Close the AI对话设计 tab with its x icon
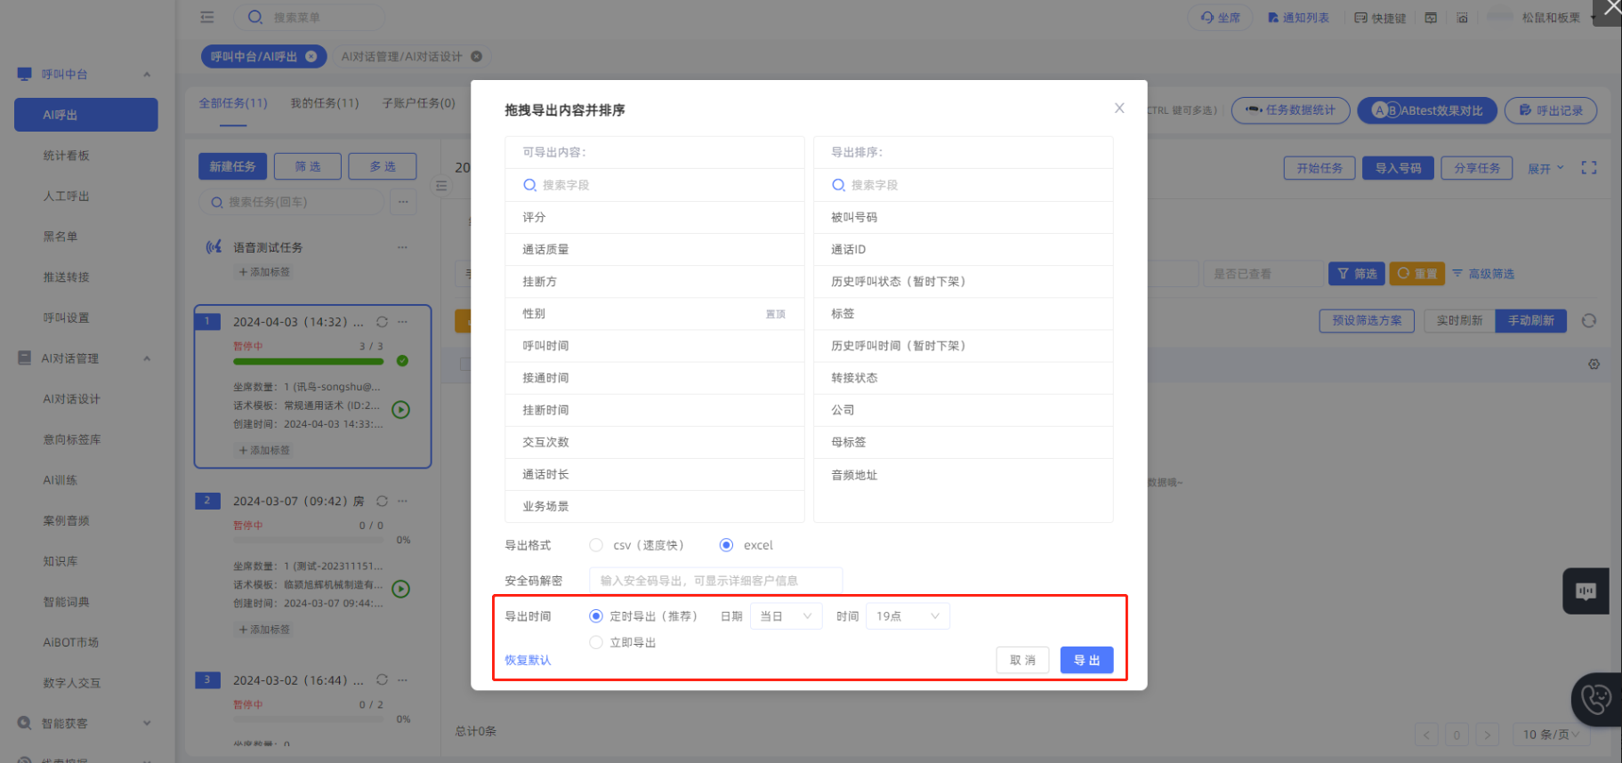The image size is (1622, 763). 477,57
